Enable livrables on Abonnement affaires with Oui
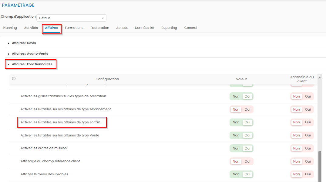The width and height of the screenshot is (326, 182). click(247, 109)
